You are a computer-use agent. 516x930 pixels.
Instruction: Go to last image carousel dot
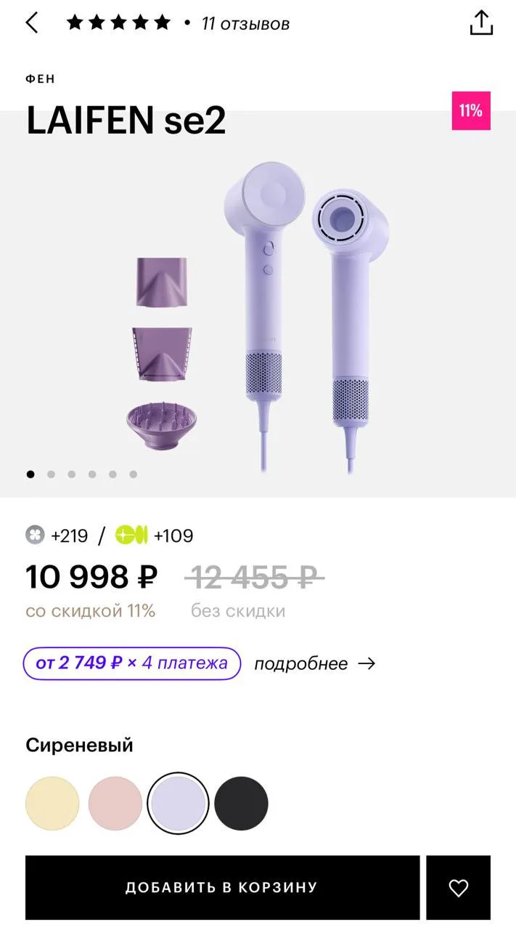click(133, 474)
